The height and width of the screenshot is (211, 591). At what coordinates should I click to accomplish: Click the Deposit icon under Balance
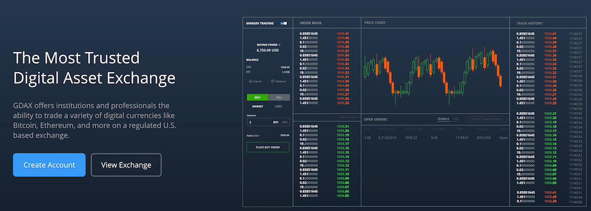click(250, 81)
